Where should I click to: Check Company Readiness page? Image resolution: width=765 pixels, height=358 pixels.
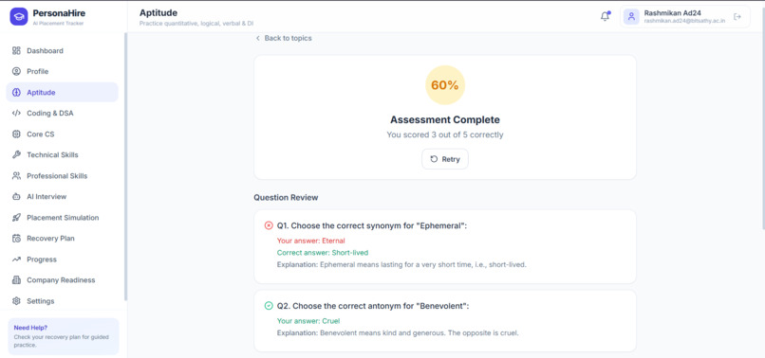[62, 280]
